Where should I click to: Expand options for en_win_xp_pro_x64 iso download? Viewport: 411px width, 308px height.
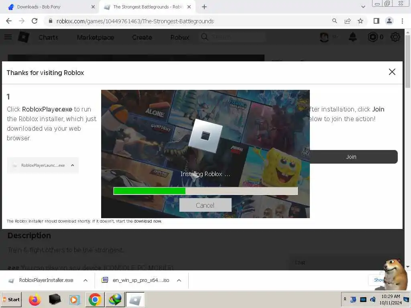point(179,280)
